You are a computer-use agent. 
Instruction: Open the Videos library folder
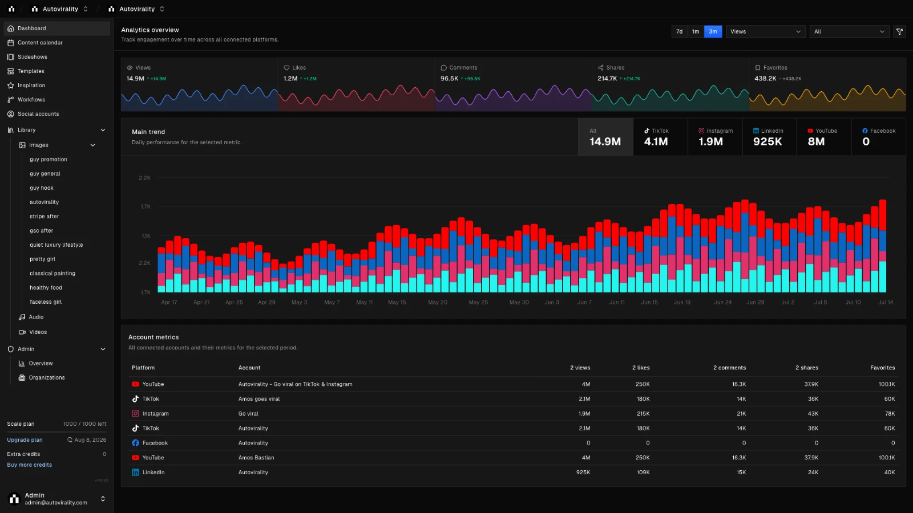[38, 332]
